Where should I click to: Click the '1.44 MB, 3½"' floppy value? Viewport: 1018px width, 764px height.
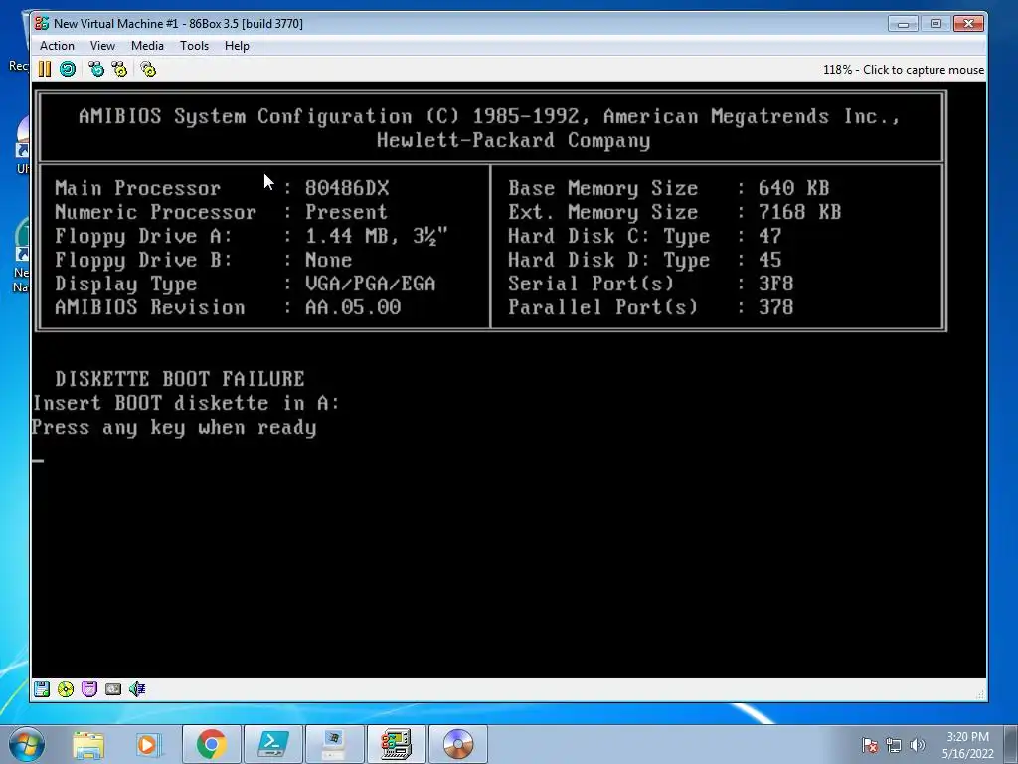click(x=377, y=235)
